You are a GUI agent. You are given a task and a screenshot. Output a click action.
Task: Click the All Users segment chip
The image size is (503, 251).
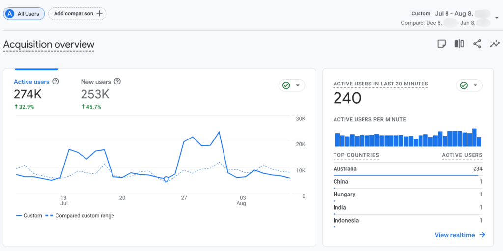click(x=24, y=14)
